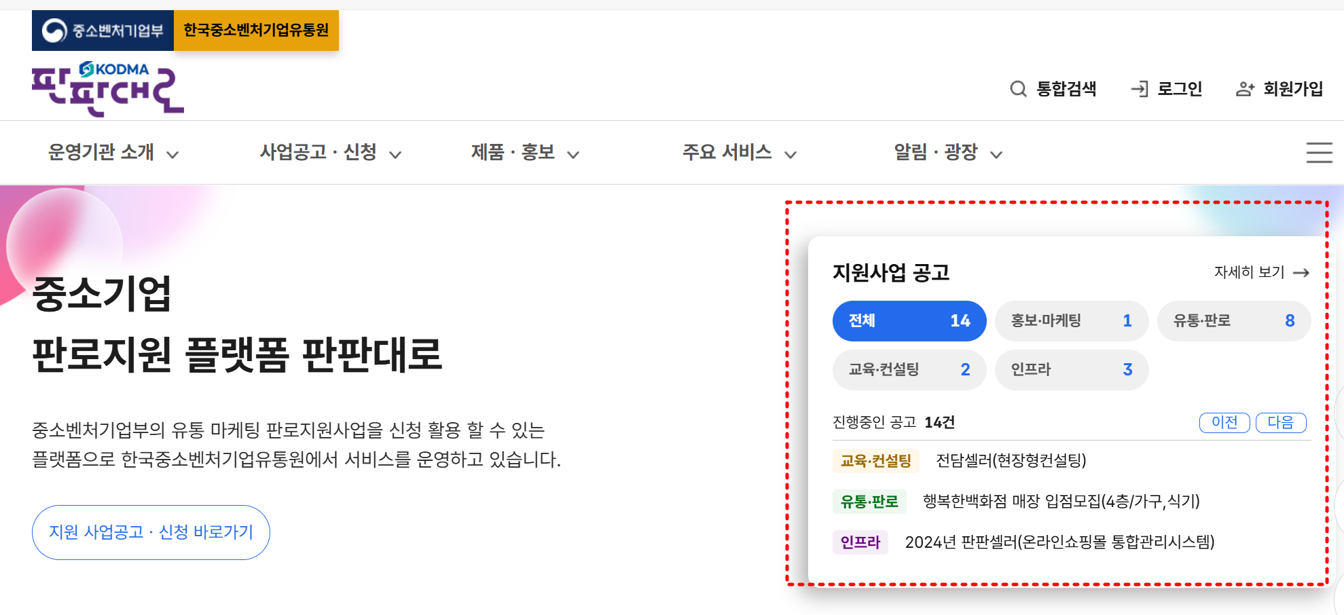Click the 이전 previous button
This screenshot has height=615, width=1344.
(1224, 422)
